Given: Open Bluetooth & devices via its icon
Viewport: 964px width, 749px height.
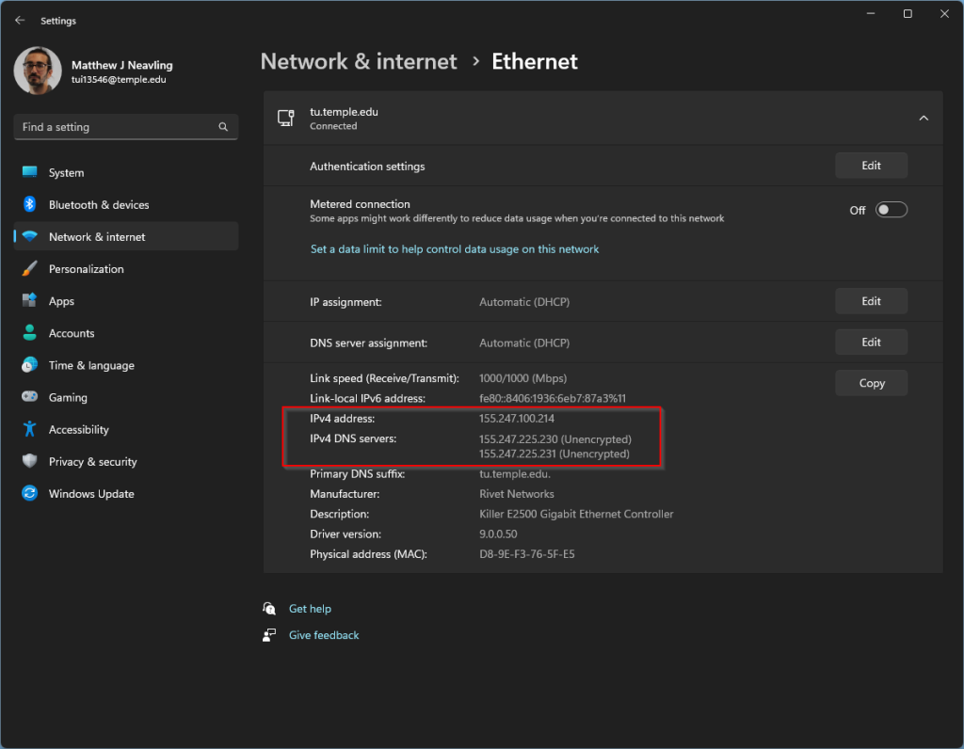Looking at the screenshot, I should (x=30, y=205).
